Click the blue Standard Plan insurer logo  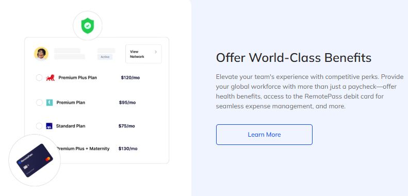point(49,126)
